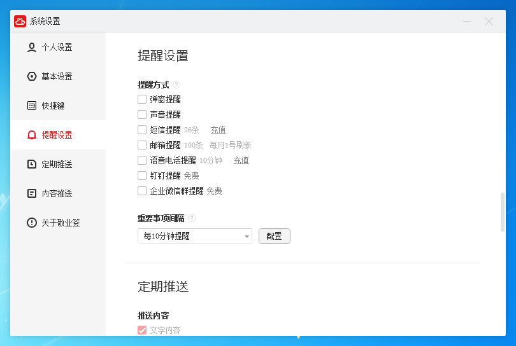516x346 pixels.
Task: Select 提醒设置 in sidebar
Action: click(58, 135)
